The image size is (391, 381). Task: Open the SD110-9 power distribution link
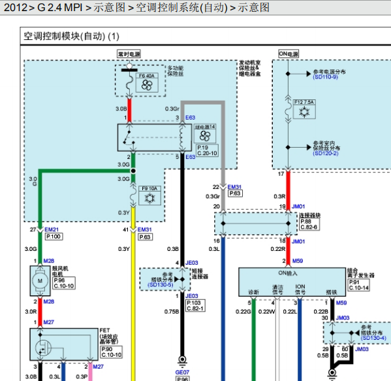click(326, 77)
